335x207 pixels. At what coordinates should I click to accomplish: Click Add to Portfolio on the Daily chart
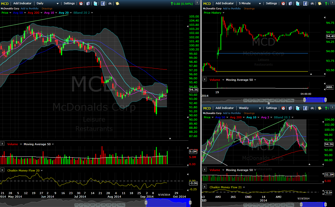[30, 9]
